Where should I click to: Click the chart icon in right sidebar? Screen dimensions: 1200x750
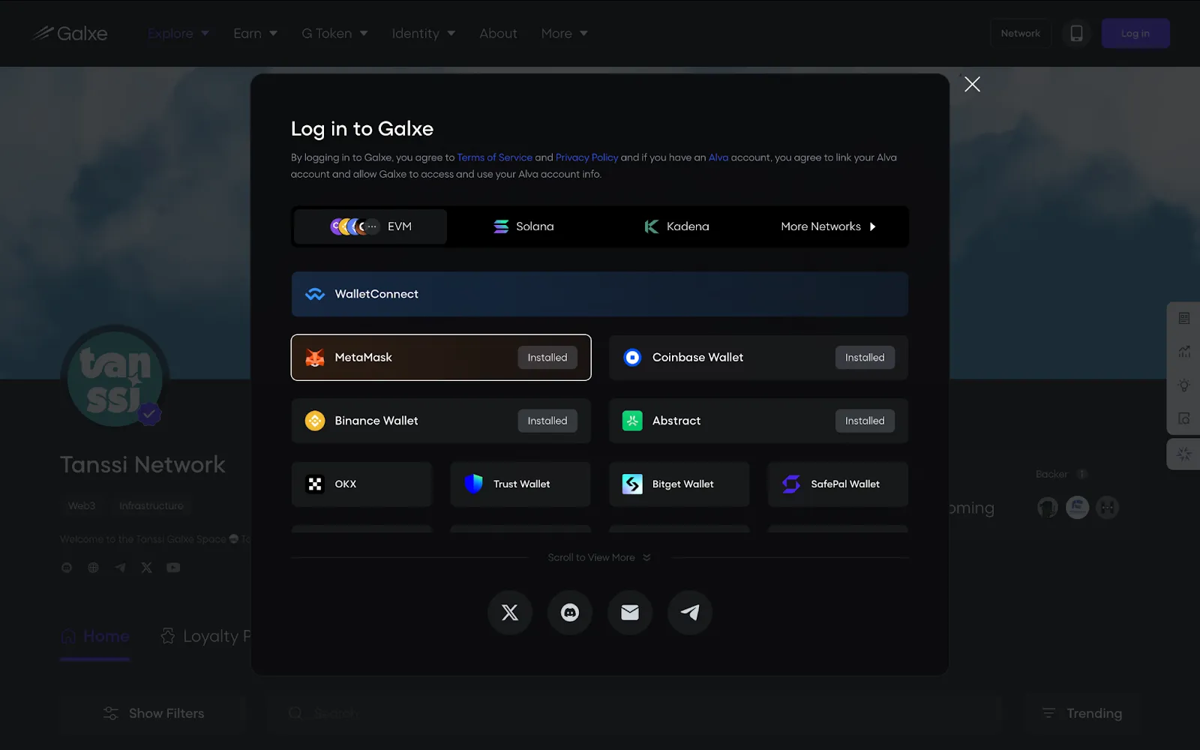1184,352
